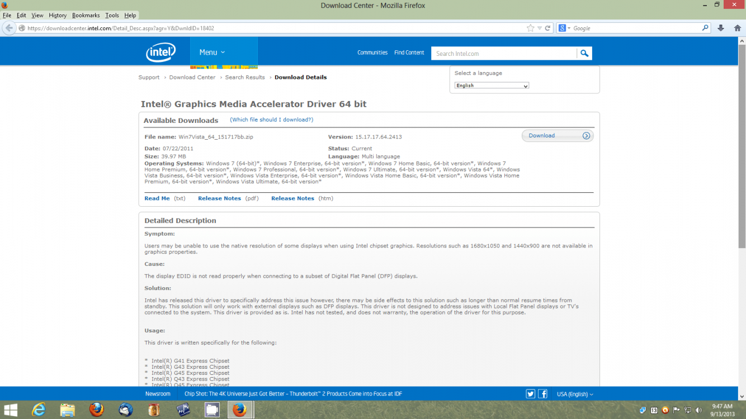Go to Download Center breadcrumb link
746x419 pixels.
[192, 77]
